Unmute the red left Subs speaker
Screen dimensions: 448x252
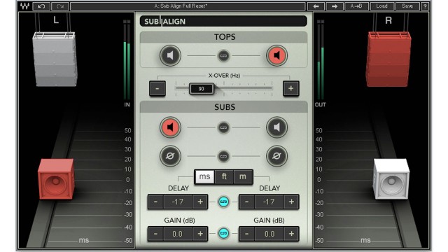pos(170,127)
